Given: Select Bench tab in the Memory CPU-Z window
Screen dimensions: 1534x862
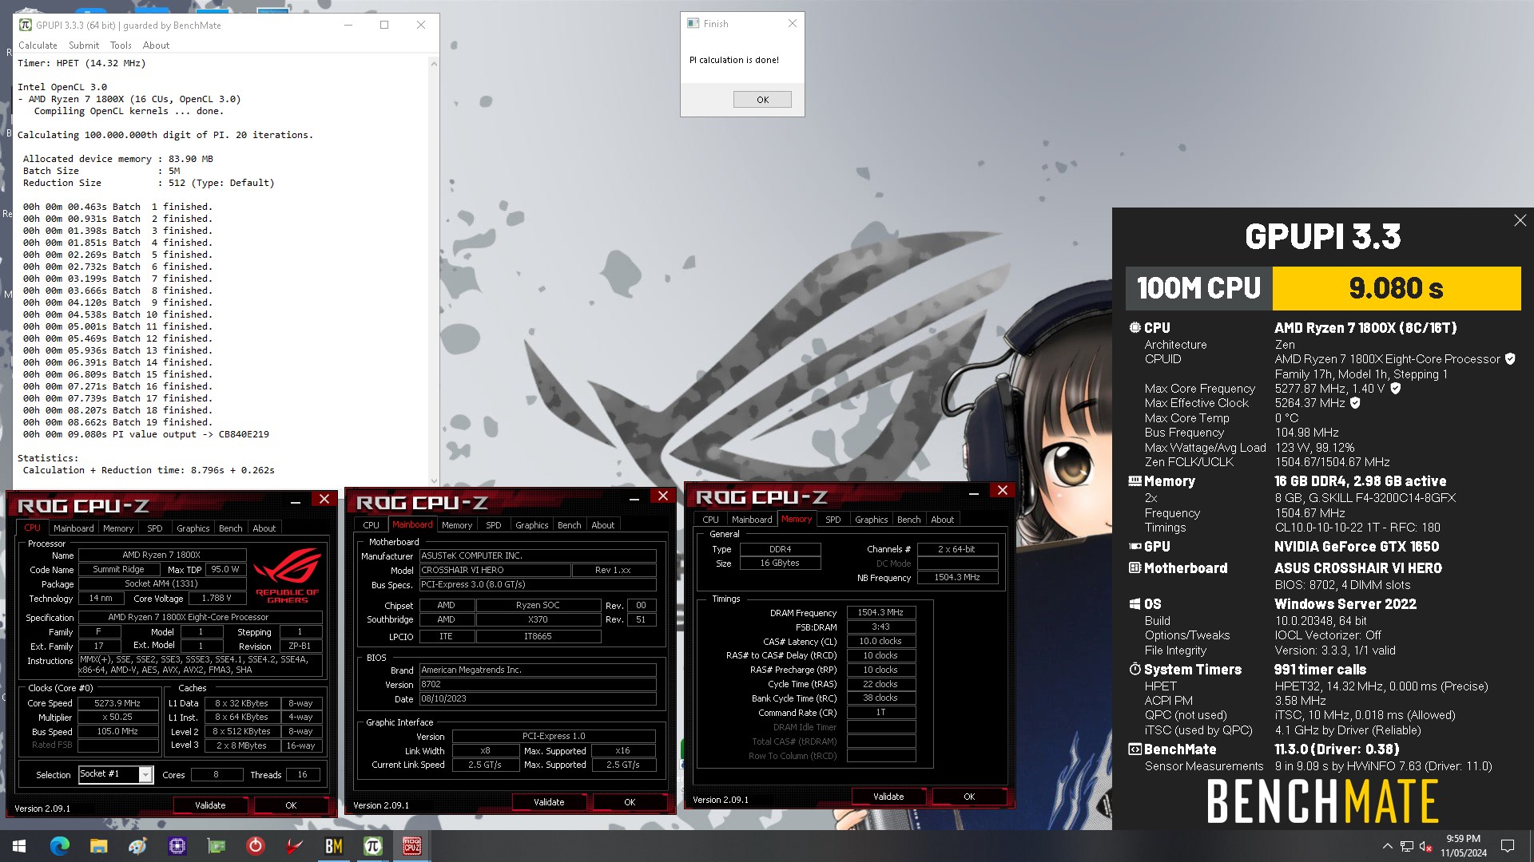Looking at the screenshot, I should tap(908, 520).
